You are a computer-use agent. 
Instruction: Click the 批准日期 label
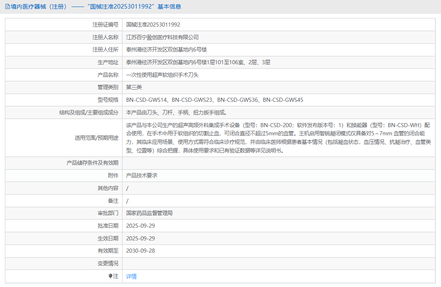tap(108, 226)
